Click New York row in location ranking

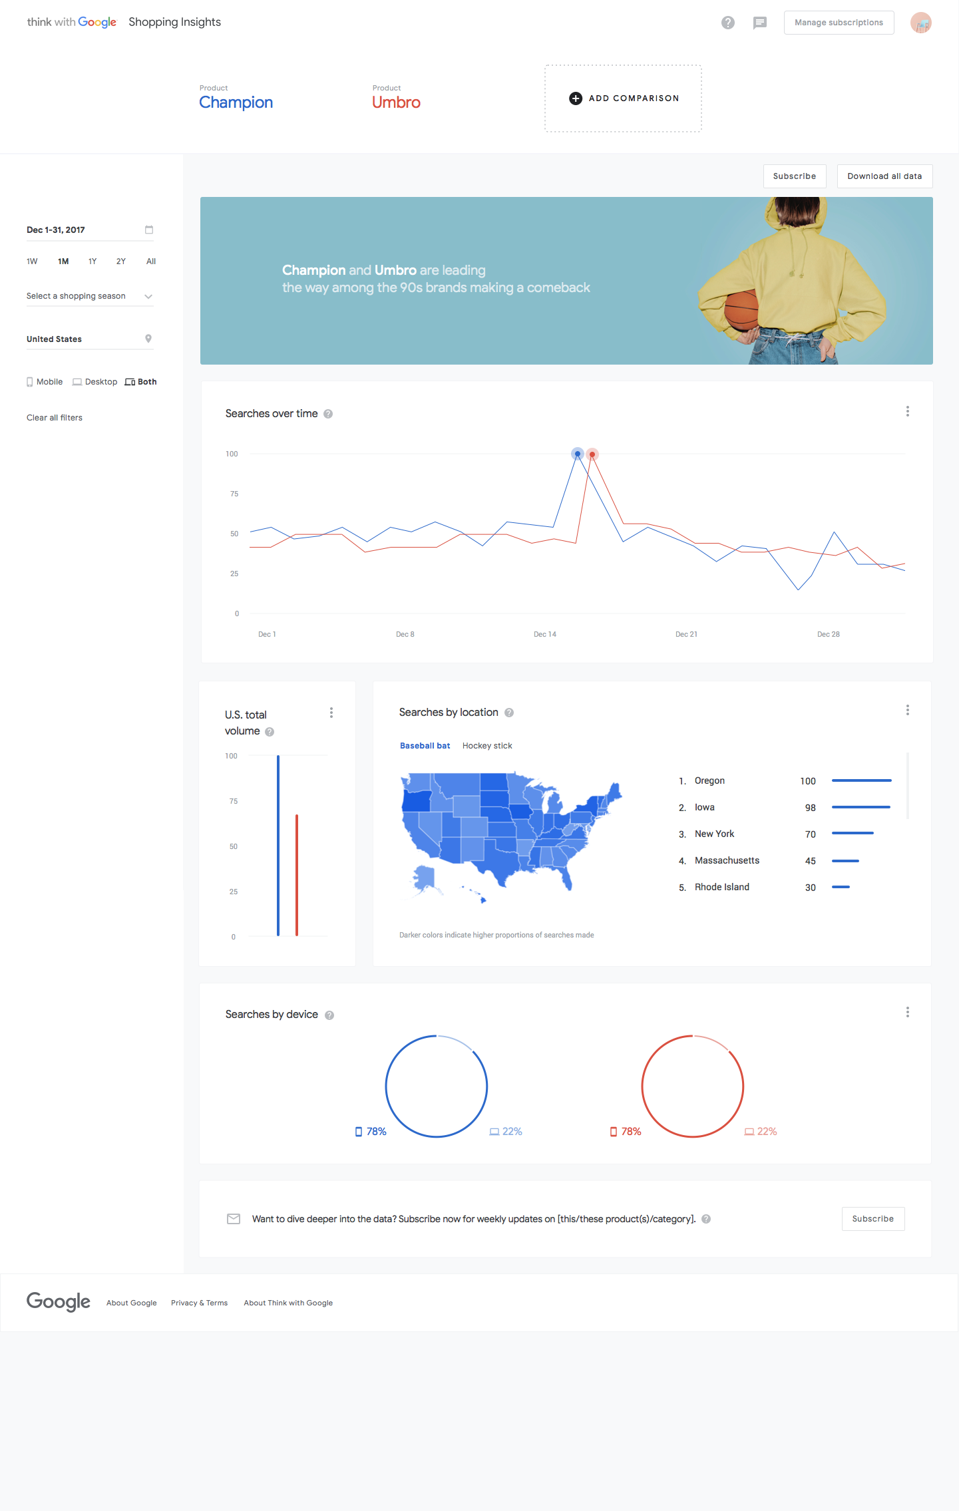tap(785, 834)
